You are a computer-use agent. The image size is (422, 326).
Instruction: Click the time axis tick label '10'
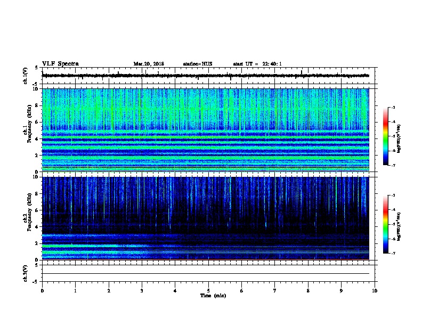(375, 291)
